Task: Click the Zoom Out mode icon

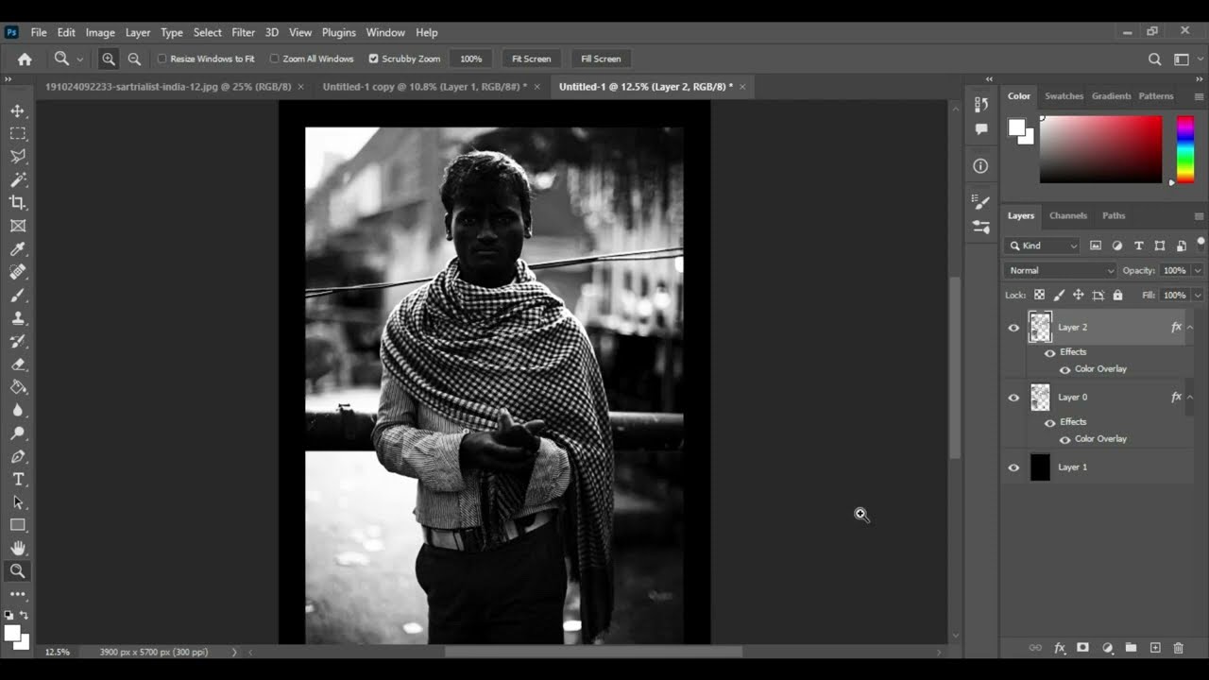Action: coord(134,59)
